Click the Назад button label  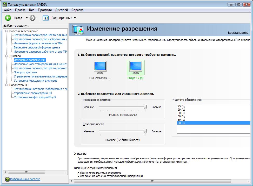(x=18, y=18)
